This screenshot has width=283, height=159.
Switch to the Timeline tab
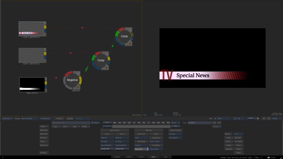click(141, 157)
